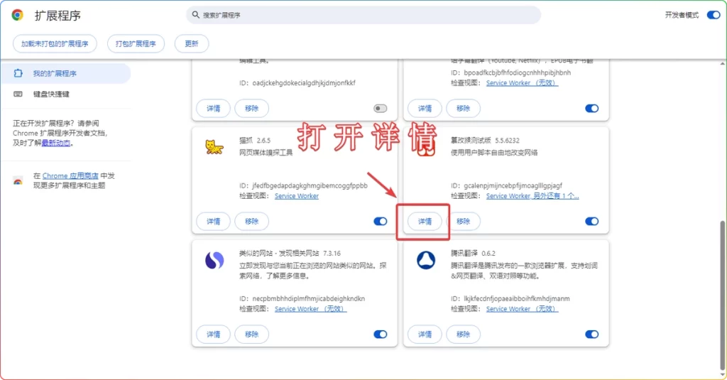727x380 pixels.
Task: Disable the 篡改猴测试版 extension toggle
Action: pyautogui.click(x=591, y=222)
